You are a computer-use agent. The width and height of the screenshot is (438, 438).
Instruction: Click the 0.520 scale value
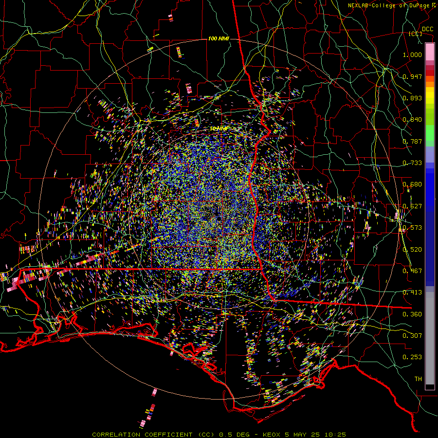click(412, 250)
